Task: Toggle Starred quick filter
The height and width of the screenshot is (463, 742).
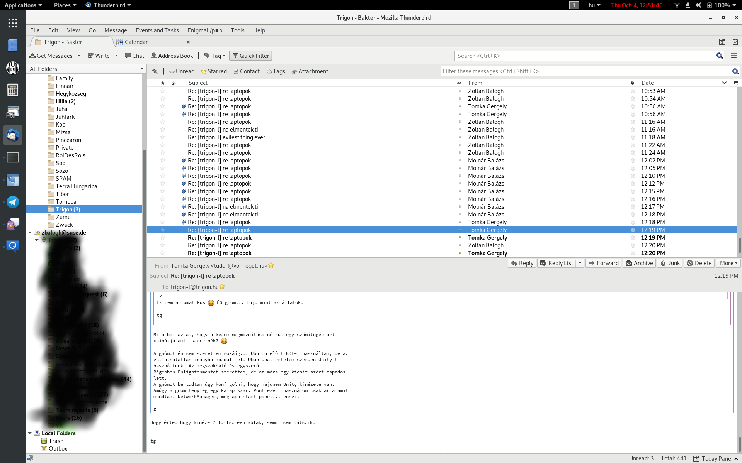Action: coord(214,71)
